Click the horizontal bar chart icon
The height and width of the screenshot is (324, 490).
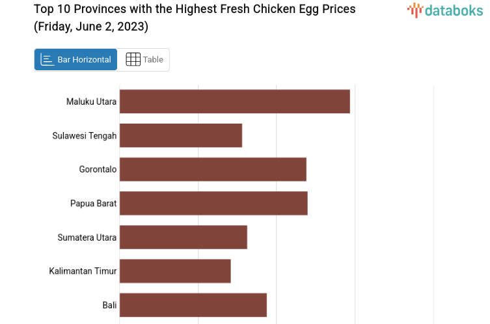[x=48, y=60]
